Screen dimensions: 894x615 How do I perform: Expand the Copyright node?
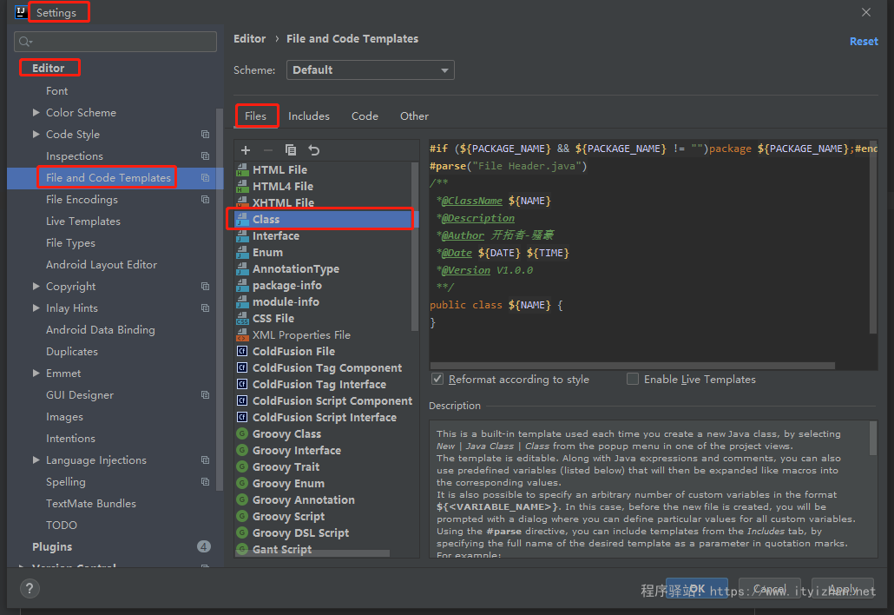pos(36,287)
